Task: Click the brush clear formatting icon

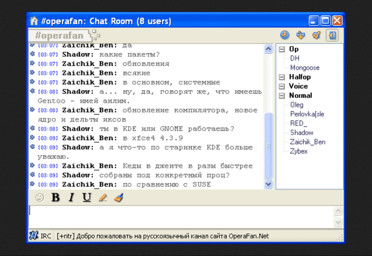Action: (119, 197)
